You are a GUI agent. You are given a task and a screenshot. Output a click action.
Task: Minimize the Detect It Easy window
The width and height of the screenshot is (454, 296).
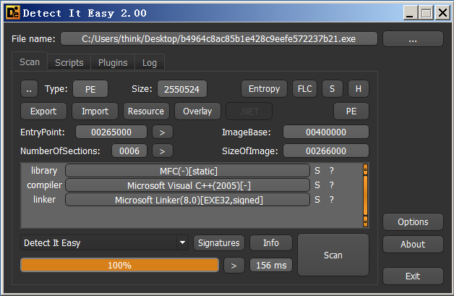point(411,13)
